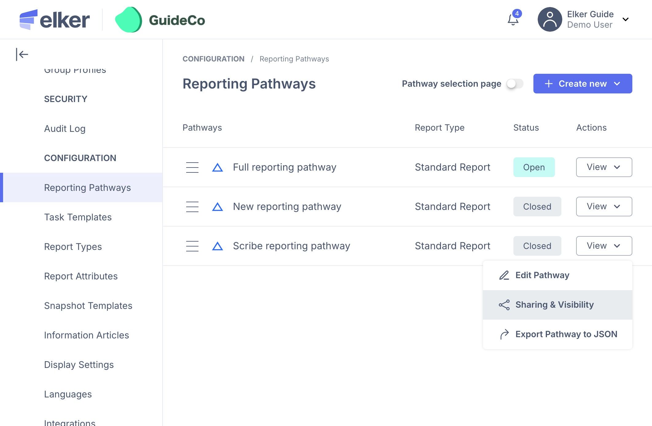The width and height of the screenshot is (652, 426).
Task: Click the Open status badge
Action: pos(534,167)
